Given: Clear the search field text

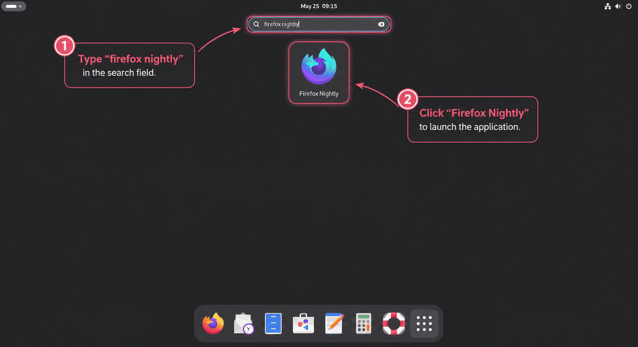Looking at the screenshot, I should click(x=381, y=24).
